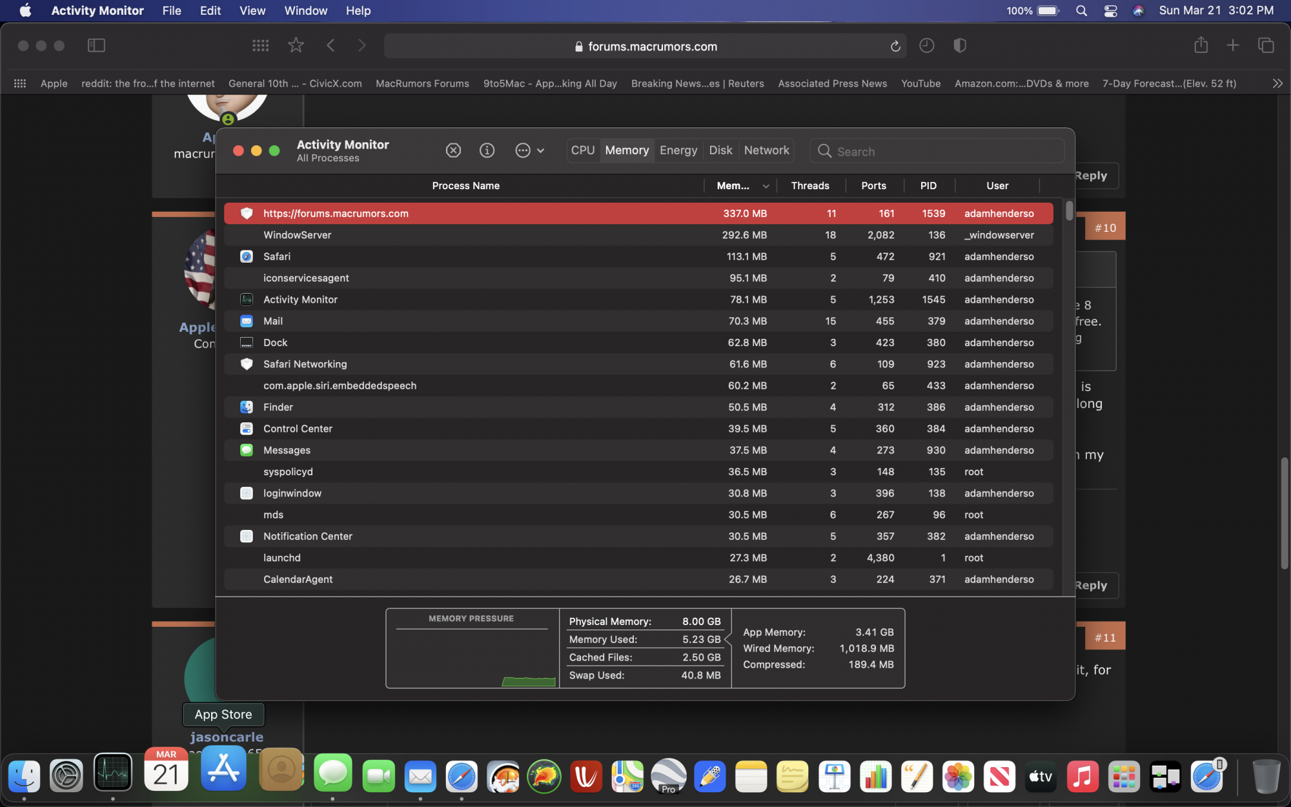This screenshot has width=1291, height=807.
Task: Select the Safari Networking process row
Action: point(638,364)
